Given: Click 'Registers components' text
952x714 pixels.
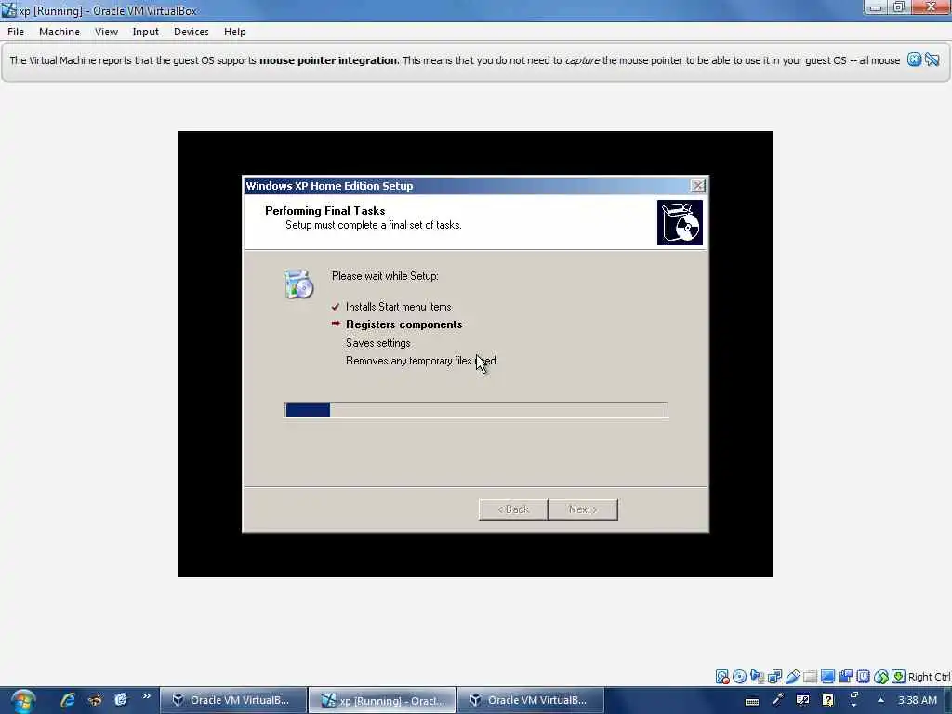Looking at the screenshot, I should coord(403,324).
